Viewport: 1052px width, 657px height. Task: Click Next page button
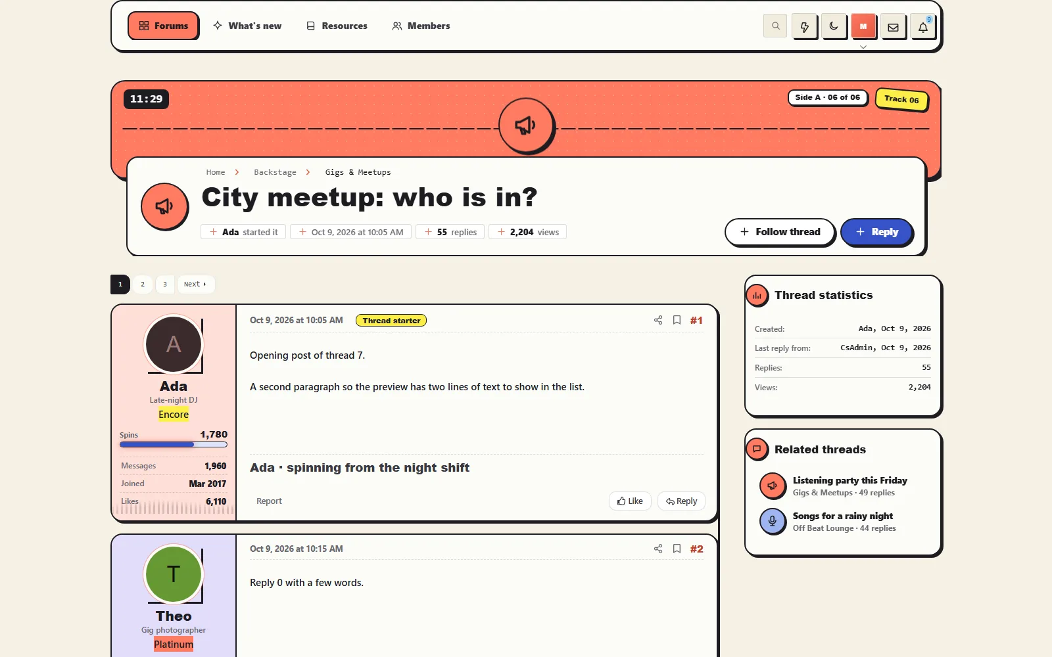(195, 284)
